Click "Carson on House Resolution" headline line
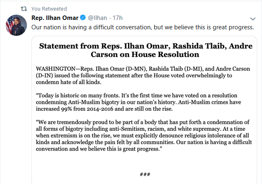 (145, 54)
